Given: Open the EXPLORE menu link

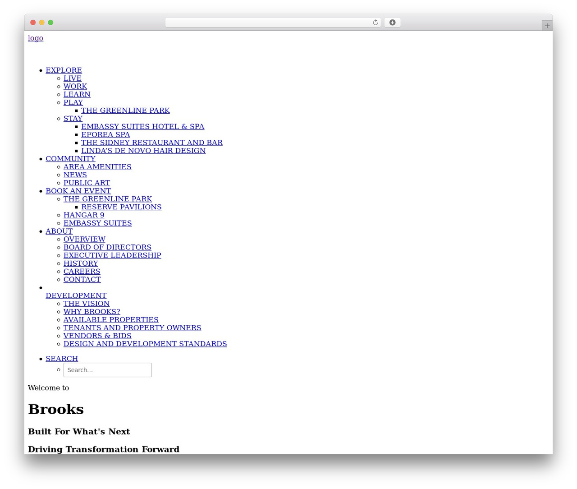Looking at the screenshot, I should 64,70.
